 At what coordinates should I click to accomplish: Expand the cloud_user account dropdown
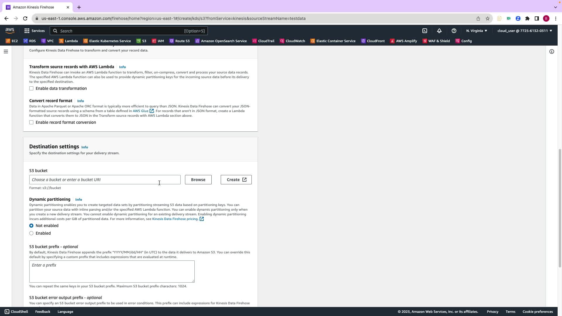525,31
